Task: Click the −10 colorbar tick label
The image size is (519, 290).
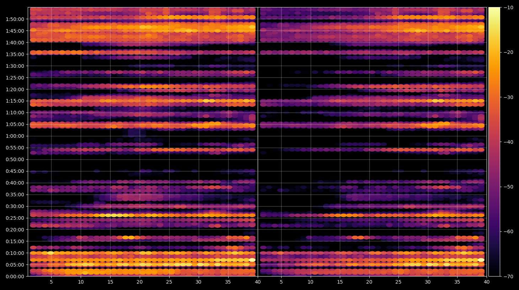Action: tap(508, 7)
